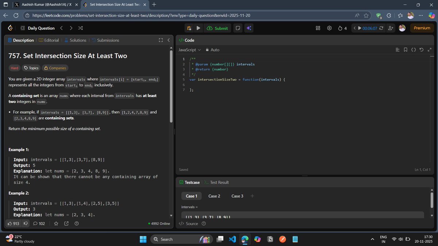The width and height of the screenshot is (438, 246).
Task: Star the problem as favorite
Action: (x=56, y=223)
